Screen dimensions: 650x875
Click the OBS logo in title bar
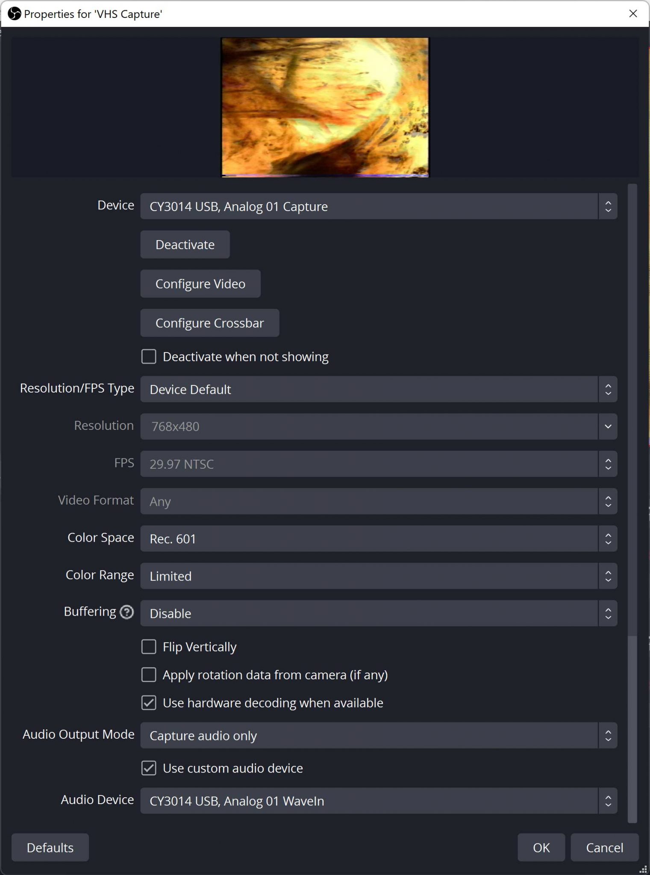(14, 14)
